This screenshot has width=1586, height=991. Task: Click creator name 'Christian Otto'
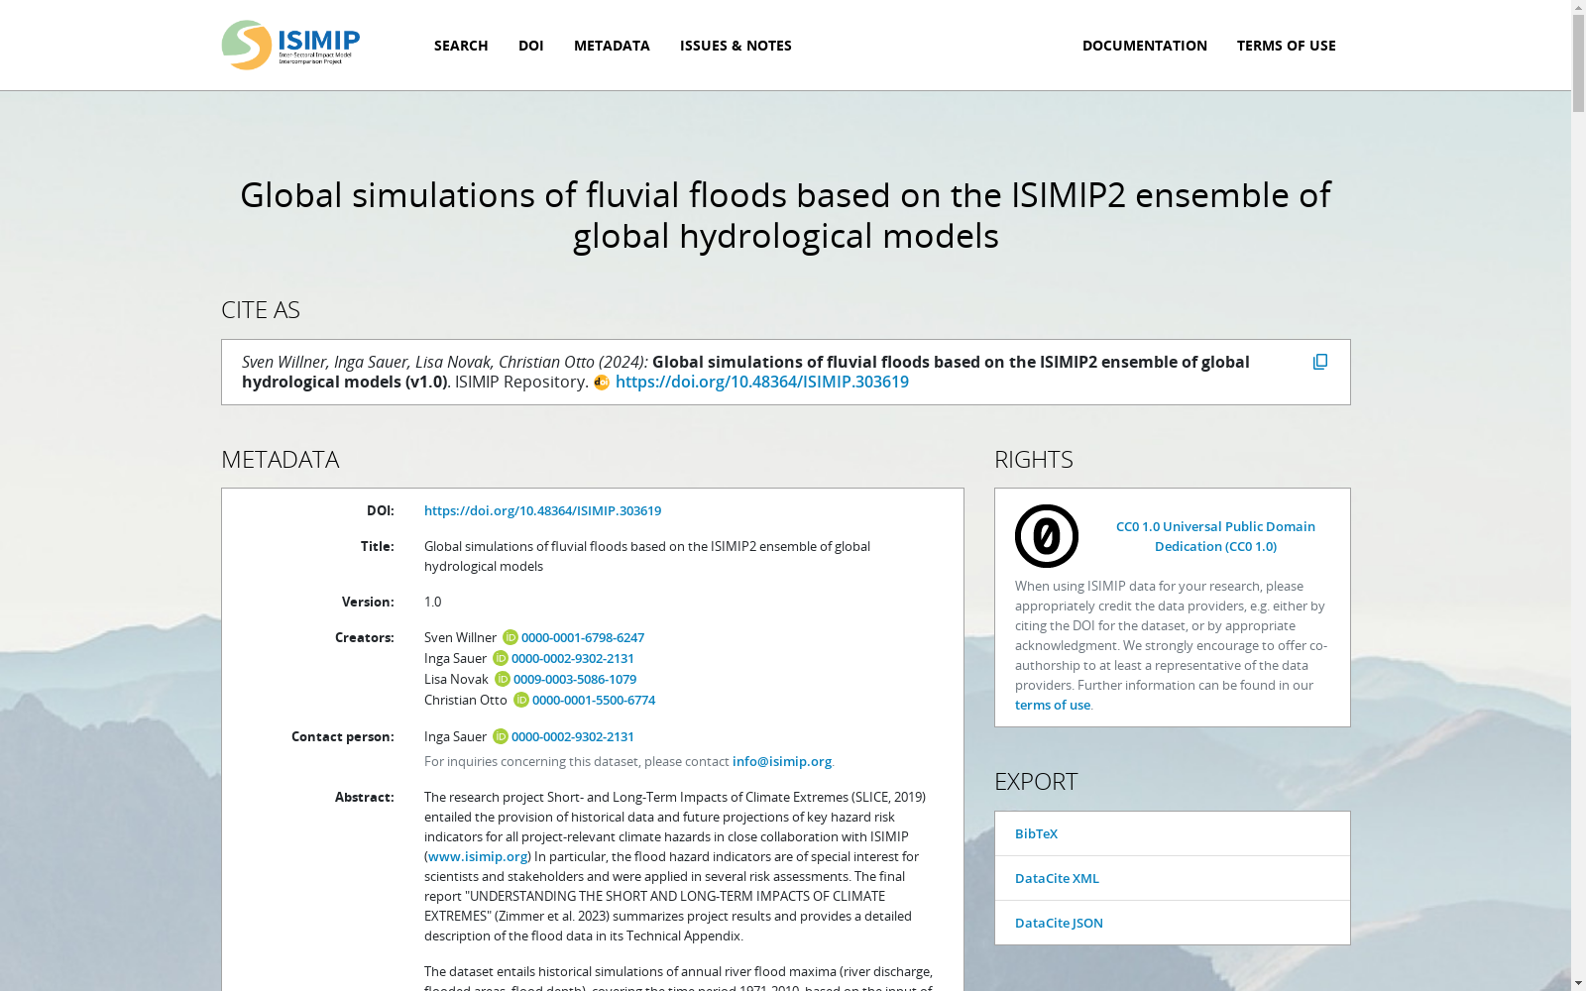pyautogui.click(x=466, y=700)
